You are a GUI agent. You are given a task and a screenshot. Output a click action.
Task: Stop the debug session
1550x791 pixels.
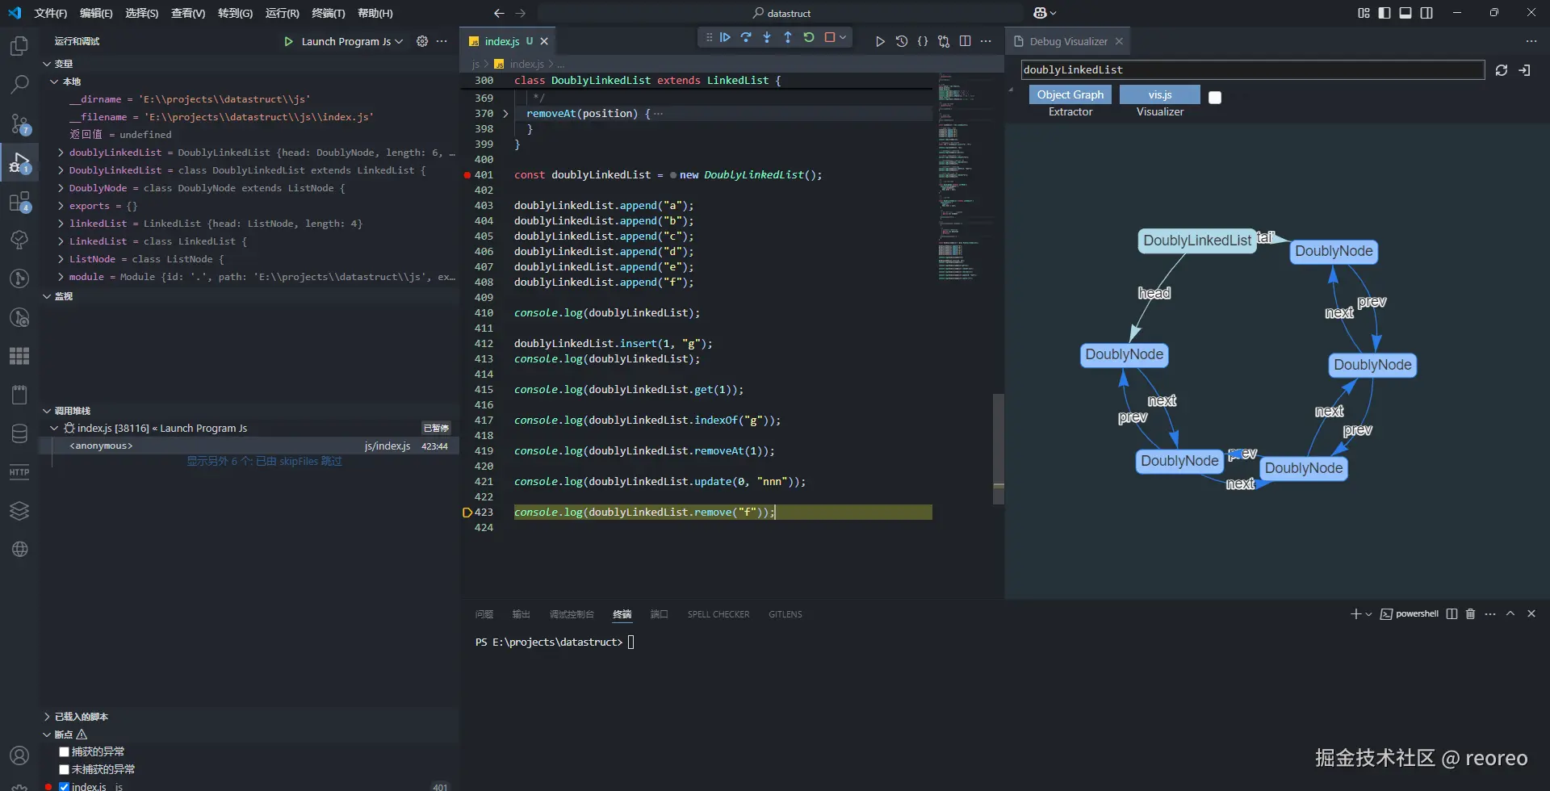[x=829, y=38]
